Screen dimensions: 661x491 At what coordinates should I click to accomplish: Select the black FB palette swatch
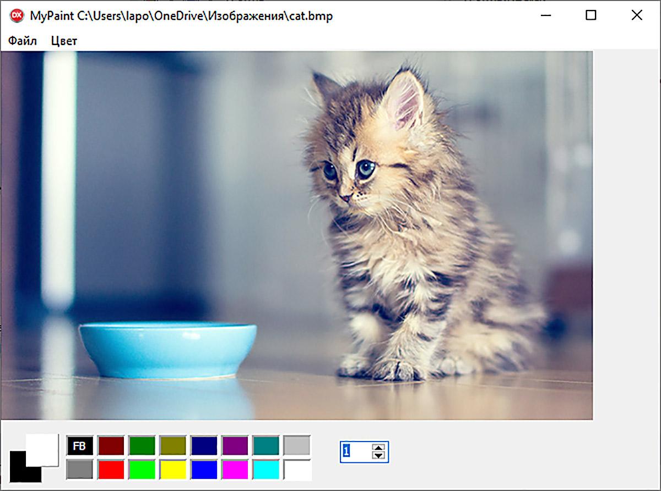coord(80,446)
